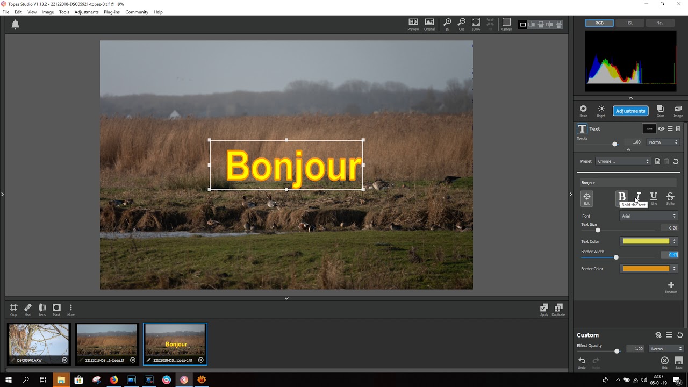Screen dimensions: 688x387
Task: Switch to HSL histogram tab
Action: (x=629, y=23)
